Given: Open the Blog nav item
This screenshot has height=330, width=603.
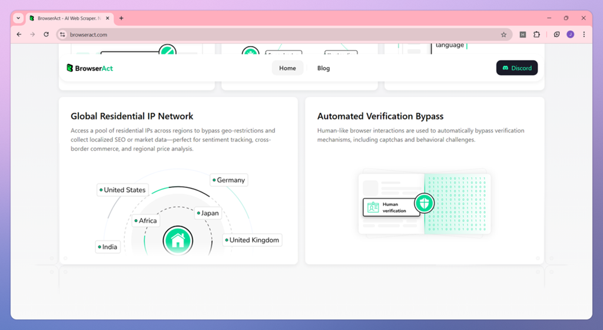Looking at the screenshot, I should tap(323, 68).
